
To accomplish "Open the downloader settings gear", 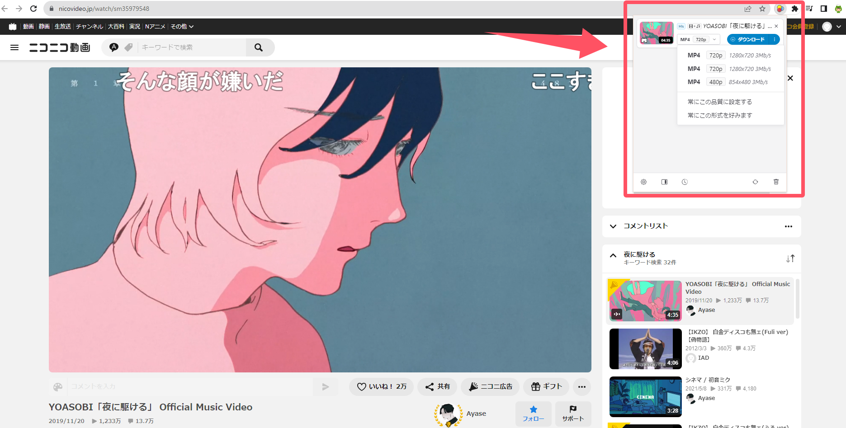I will (643, 182).
